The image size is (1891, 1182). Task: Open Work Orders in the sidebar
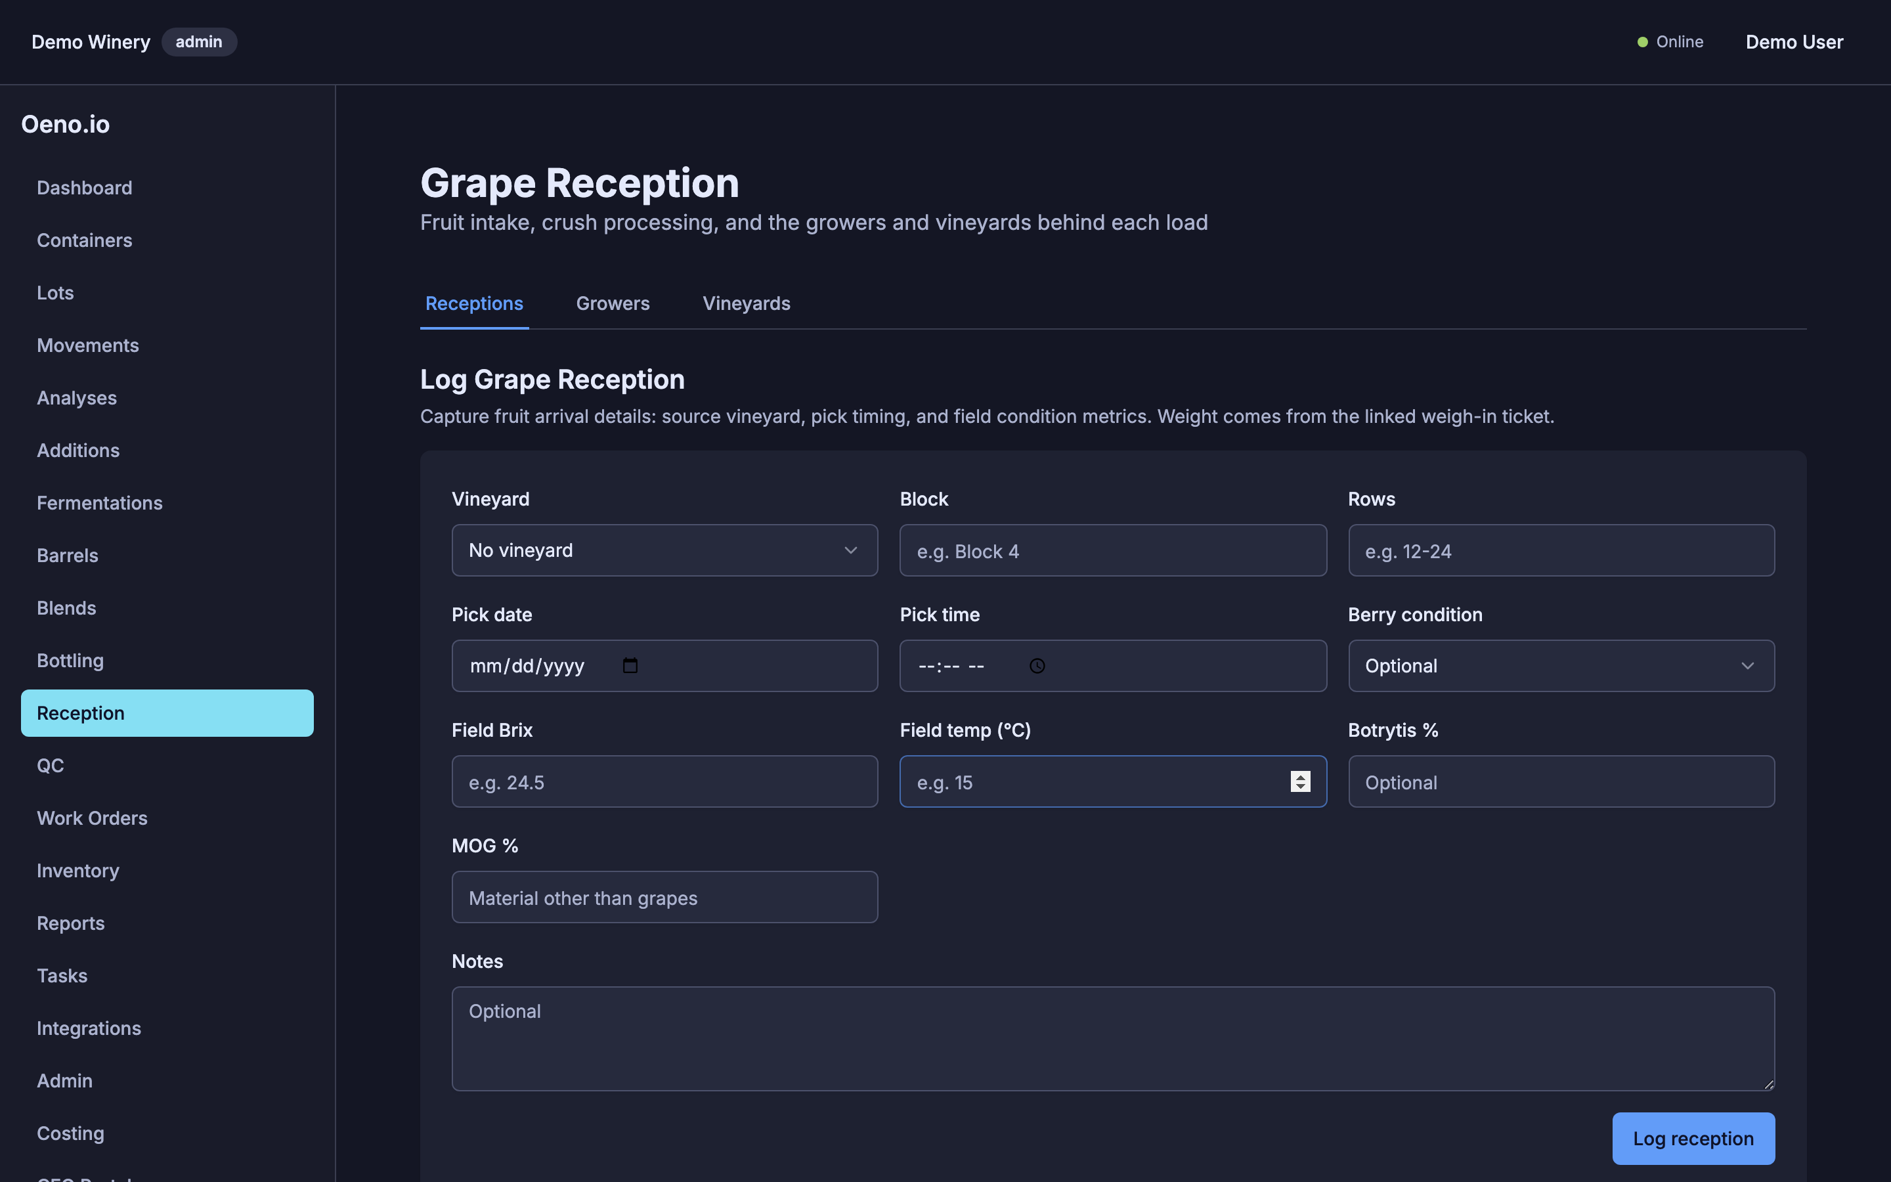(x=167, y=818)
